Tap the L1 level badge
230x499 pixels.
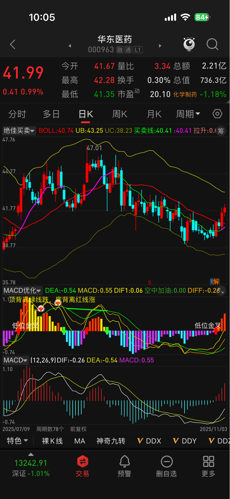[138, 50]
